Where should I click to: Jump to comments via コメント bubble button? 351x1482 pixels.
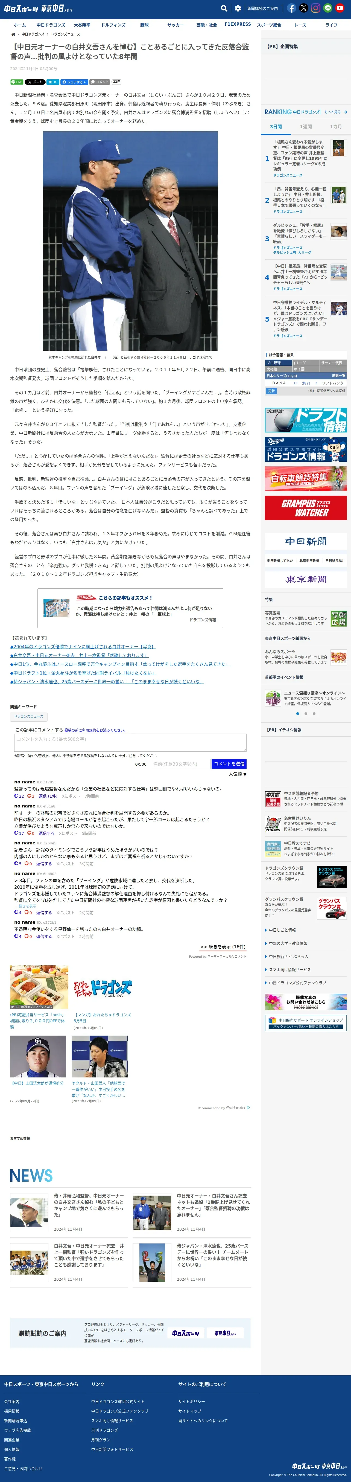click(100, 82)
